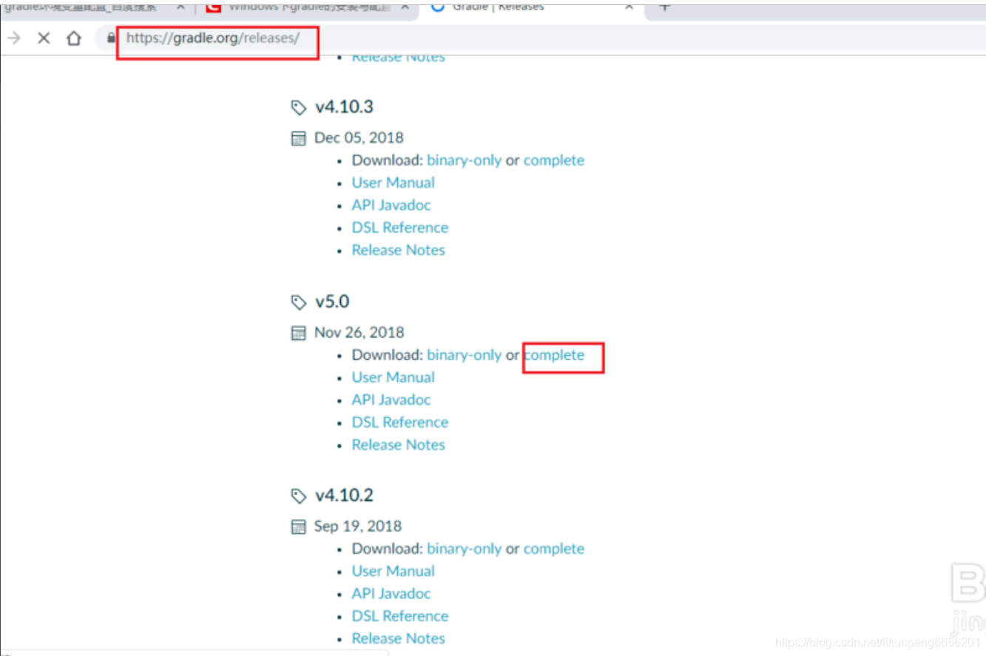Download v4.10.2 complete distribution
986x656 pixels.
click(554, 549)
